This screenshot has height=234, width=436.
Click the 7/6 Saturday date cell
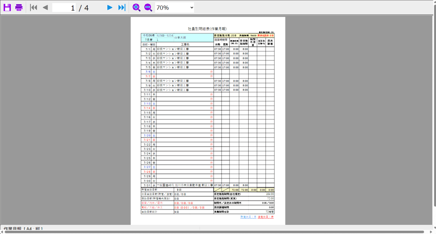146,72
